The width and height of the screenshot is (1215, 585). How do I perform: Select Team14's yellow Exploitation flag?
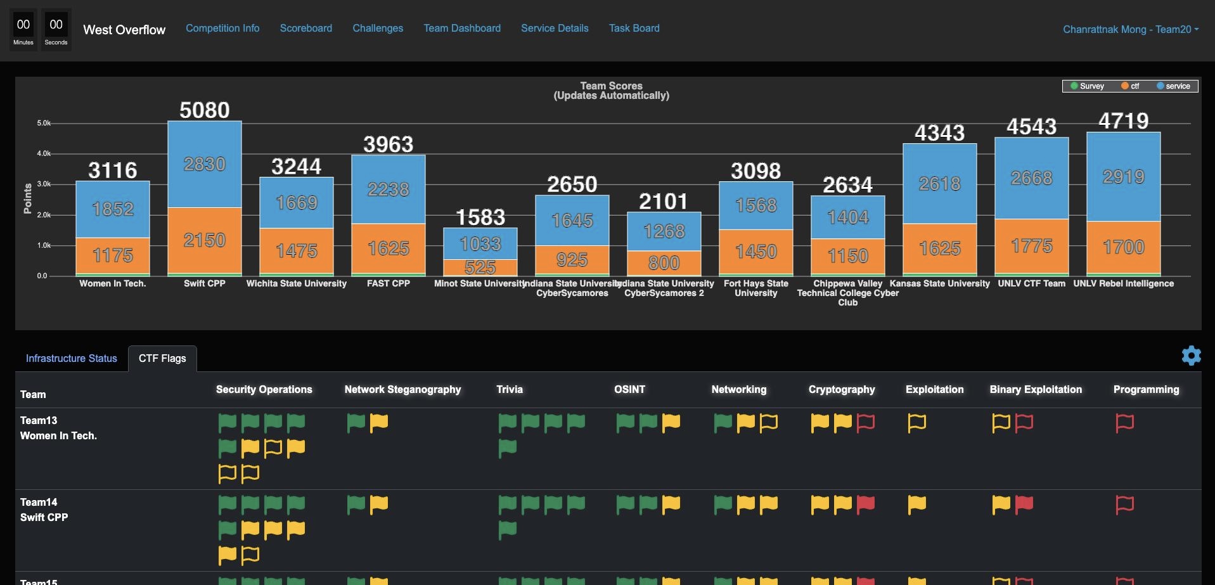[x=916, y=505]
